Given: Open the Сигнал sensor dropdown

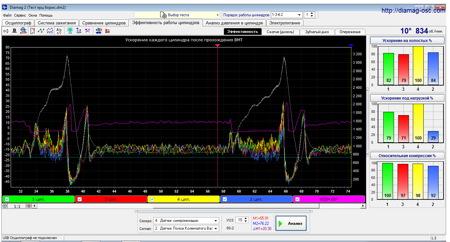Looking at the screenshot, I should pyautogui.click(x=186, y=228).
